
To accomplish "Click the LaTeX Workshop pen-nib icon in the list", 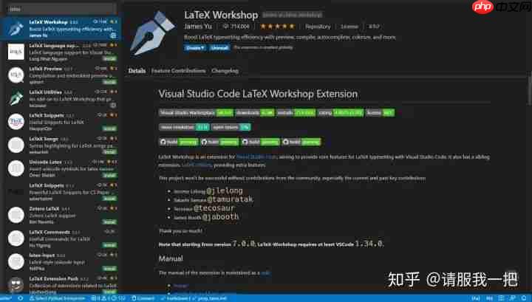I will (16, 29).
